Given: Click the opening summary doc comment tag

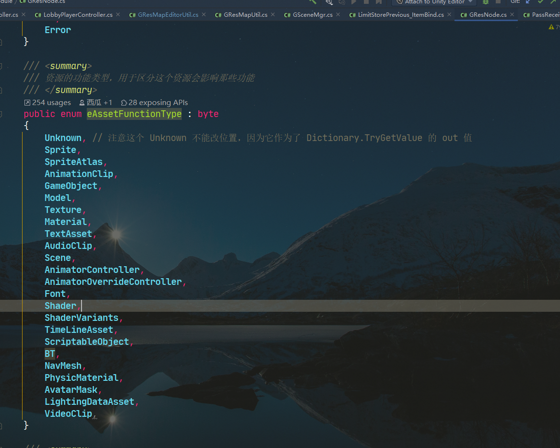Looking at the screenshot, I should pos(68,66).
